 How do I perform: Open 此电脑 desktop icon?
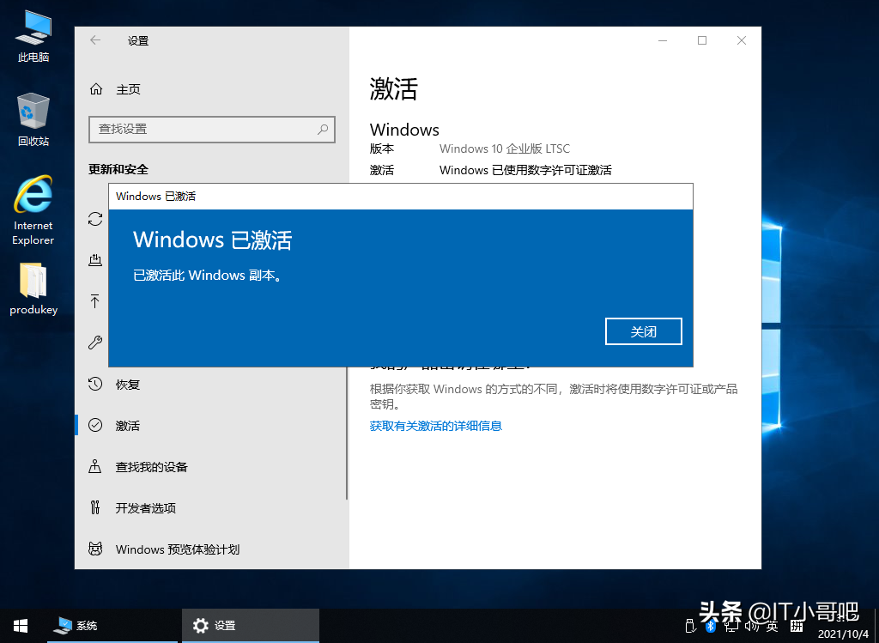point(33,36)
